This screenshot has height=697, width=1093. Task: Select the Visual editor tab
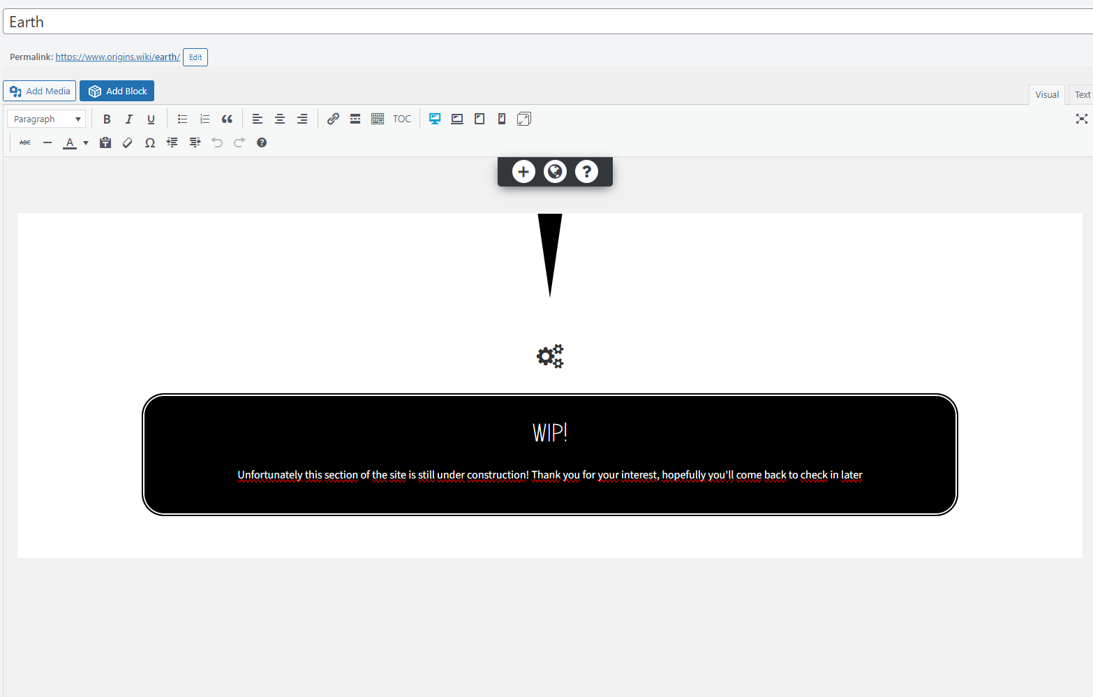click(x=1046, y=95)
